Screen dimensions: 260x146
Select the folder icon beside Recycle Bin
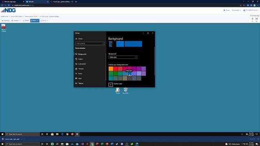click(x=118, y=90)
